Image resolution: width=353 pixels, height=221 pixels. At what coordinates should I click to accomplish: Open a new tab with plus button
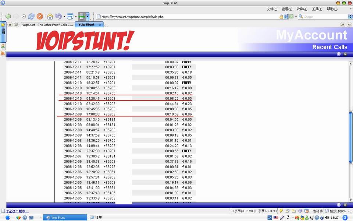[x=106, y=25]
